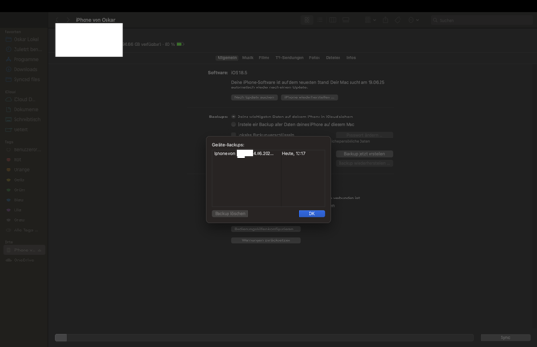Switch to column view in Finder toolbar
This screenshot has width=537, height=347.
tap(332, 20)
